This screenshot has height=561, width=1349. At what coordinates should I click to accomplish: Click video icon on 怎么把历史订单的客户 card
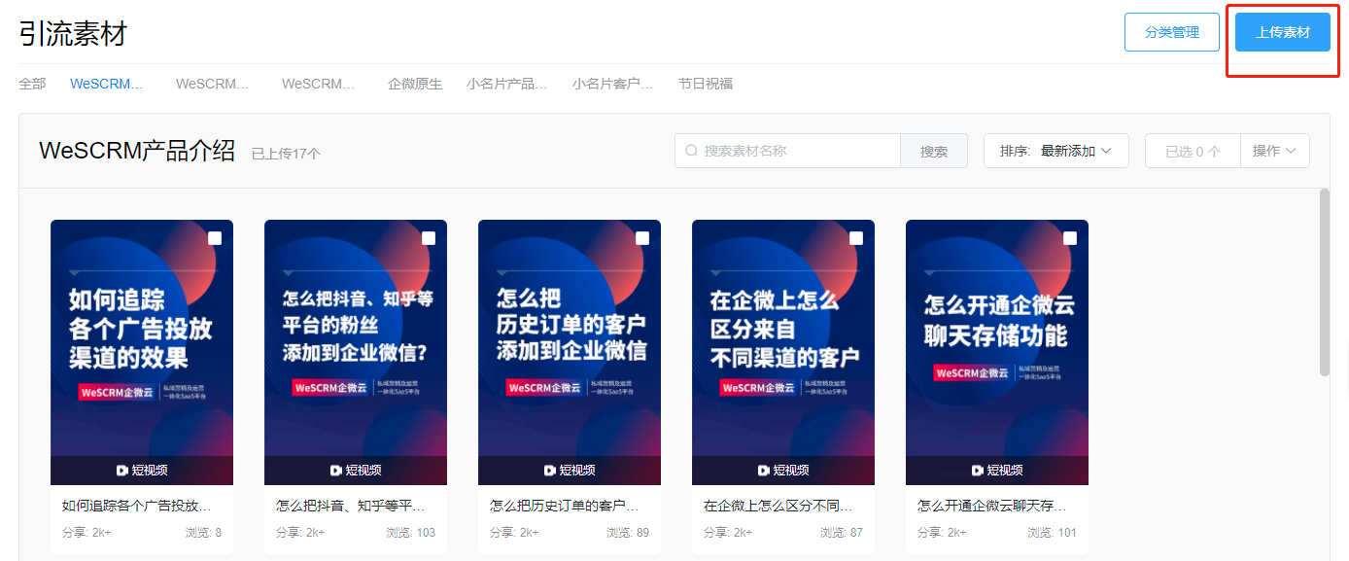[x=550, y=470]
